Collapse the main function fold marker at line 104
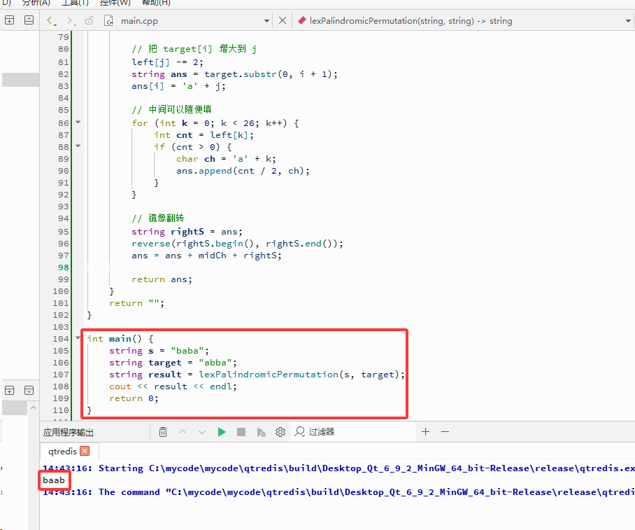Image resolution: width=635 pixels, height=530 pixels. [78, 337]
